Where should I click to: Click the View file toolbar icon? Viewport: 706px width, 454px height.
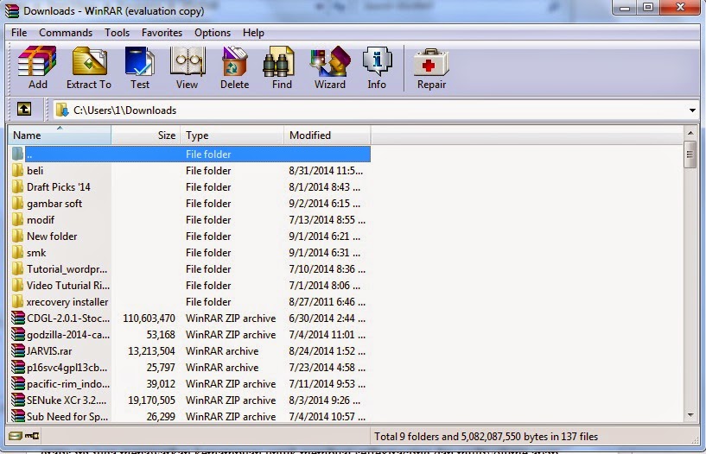coord(188,61)
